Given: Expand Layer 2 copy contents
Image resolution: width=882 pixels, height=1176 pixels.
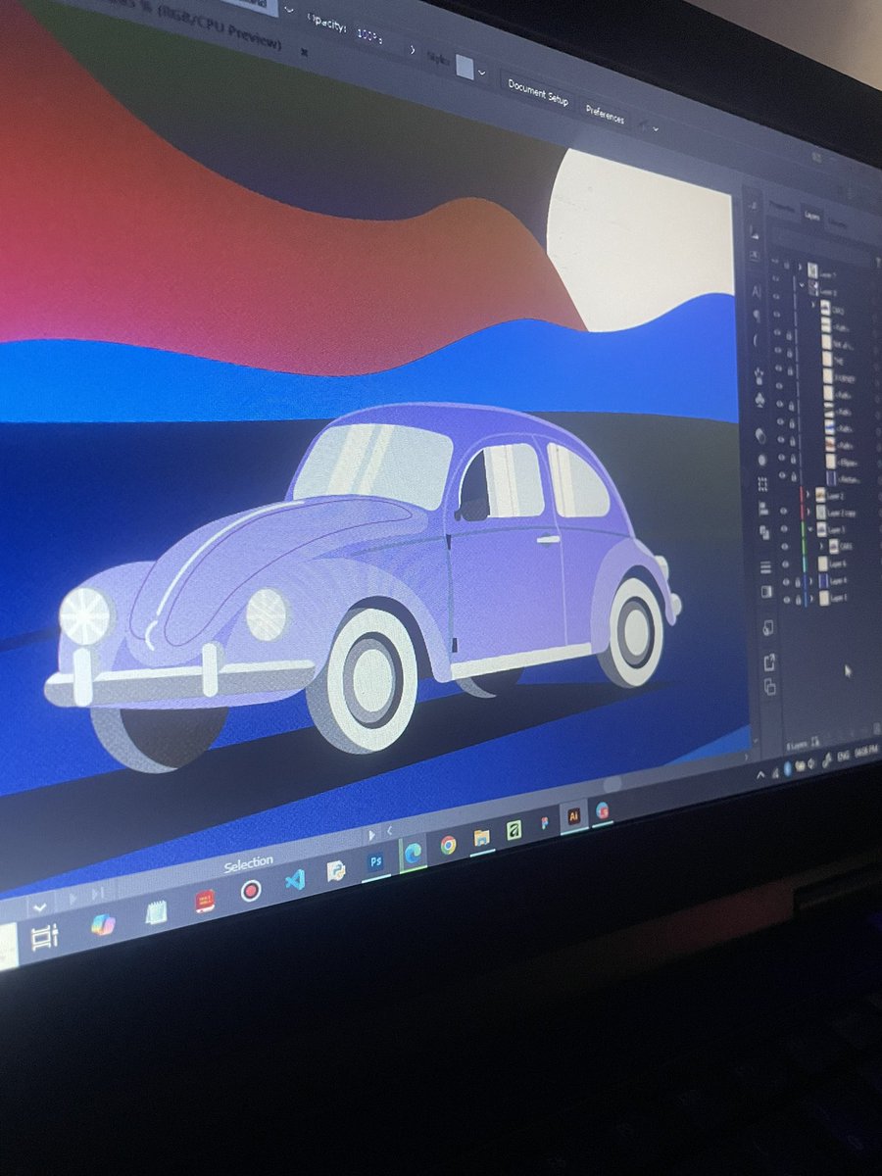Looking at the screenshot, I should point(808,511).
